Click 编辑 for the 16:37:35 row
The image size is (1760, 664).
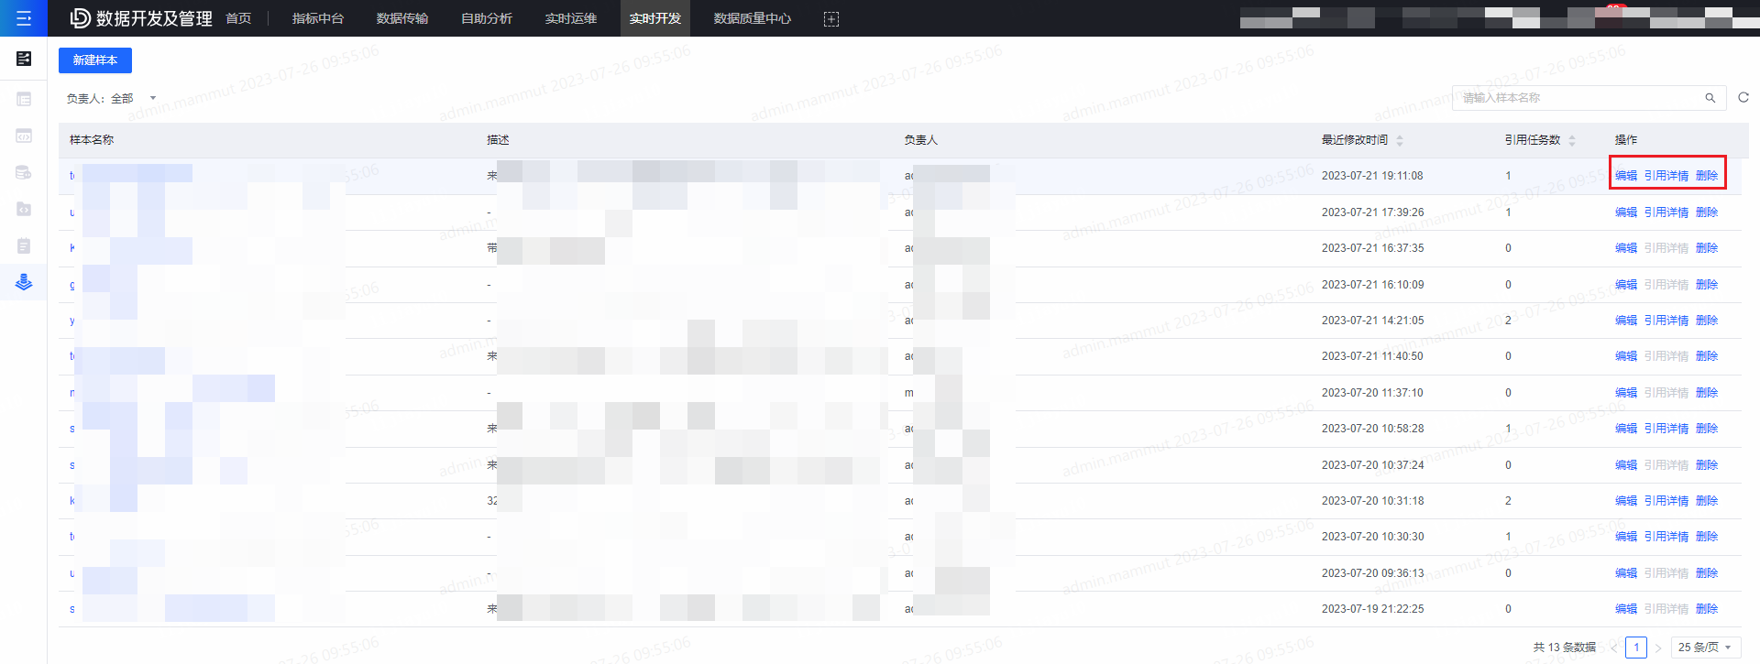click(1626, 248)
